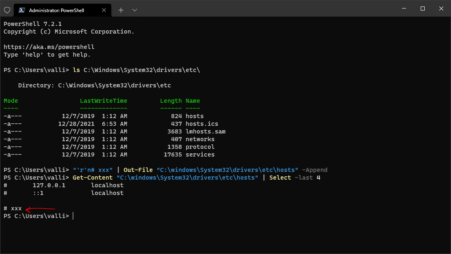The height and width of the screenshot is (254, 451).
Task: Click the 'ls' command text
Action: (76, 70)
